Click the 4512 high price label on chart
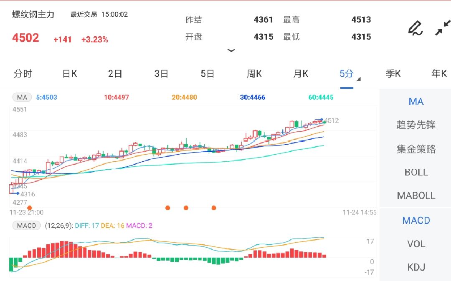The width and height of the screenshot is (451, 281). pyautogui.click(x=332, y=121)
